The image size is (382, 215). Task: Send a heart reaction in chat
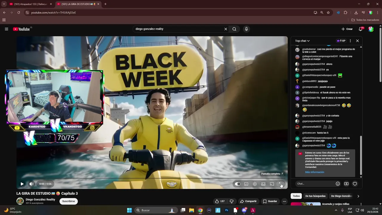[355, 184]
